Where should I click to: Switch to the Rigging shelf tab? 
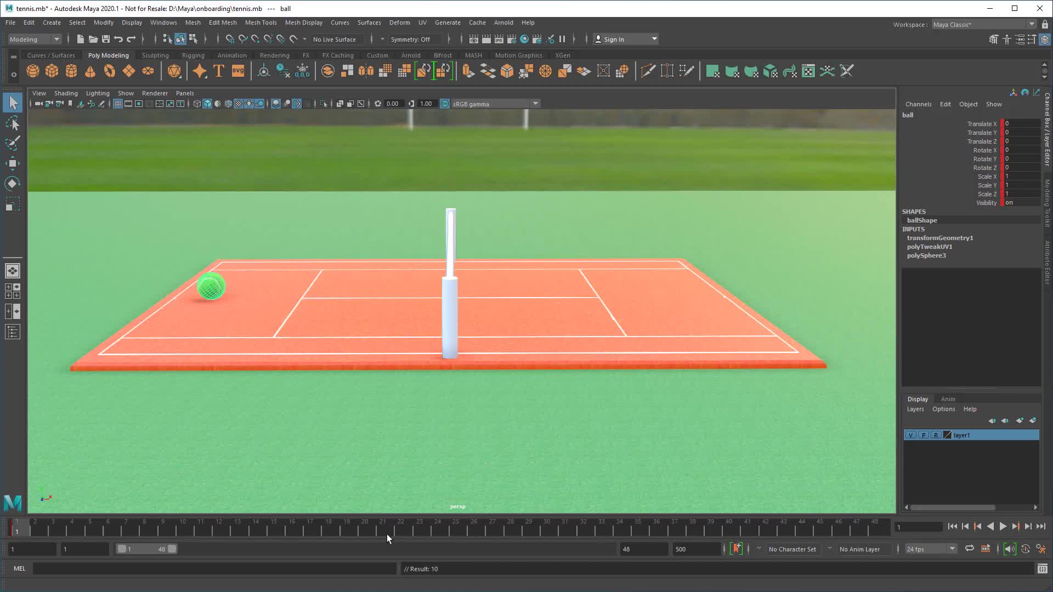(x=193, y=55)
